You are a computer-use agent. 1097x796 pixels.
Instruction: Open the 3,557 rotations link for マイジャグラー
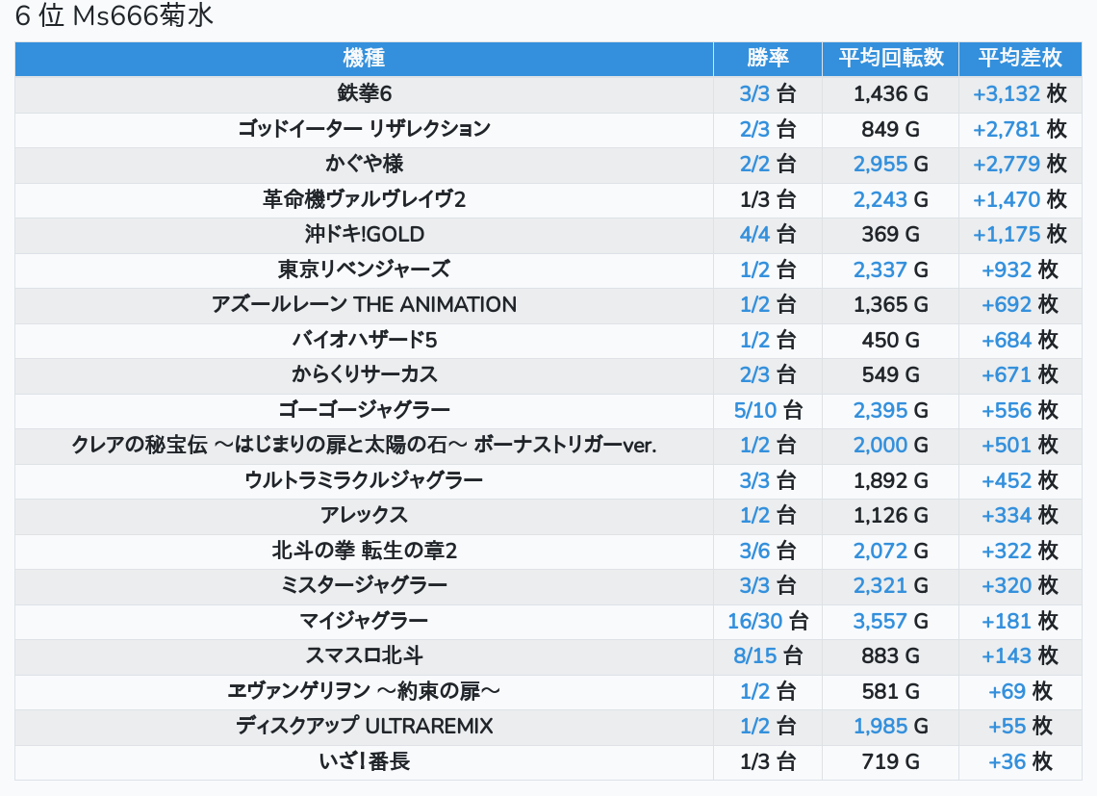pos(880,621)
